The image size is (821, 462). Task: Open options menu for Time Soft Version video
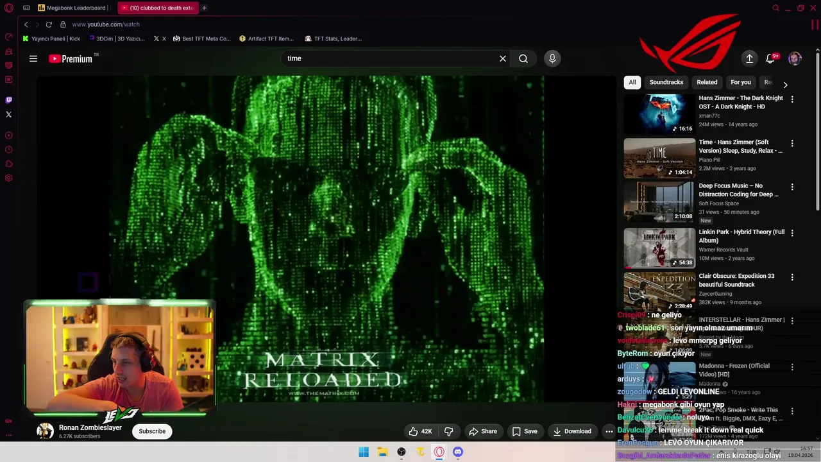click(792, 143)
